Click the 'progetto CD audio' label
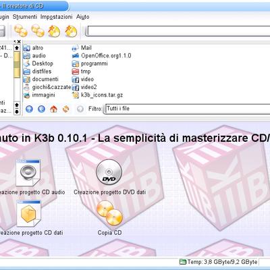Image resolution: width=270 pixels, height=270 pixels. click(43, 192)
